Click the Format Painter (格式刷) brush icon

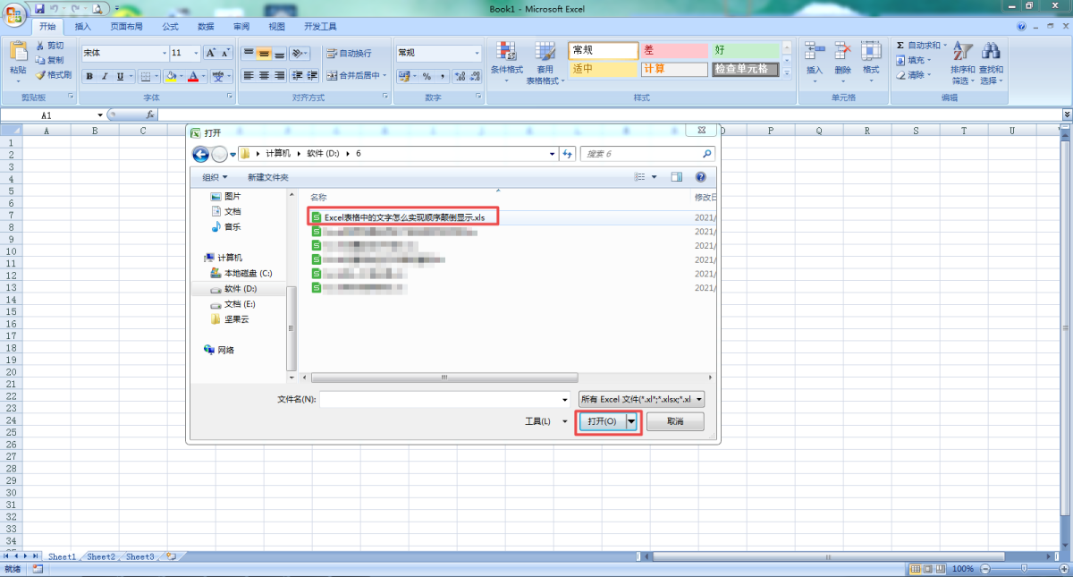click(40, 75)
